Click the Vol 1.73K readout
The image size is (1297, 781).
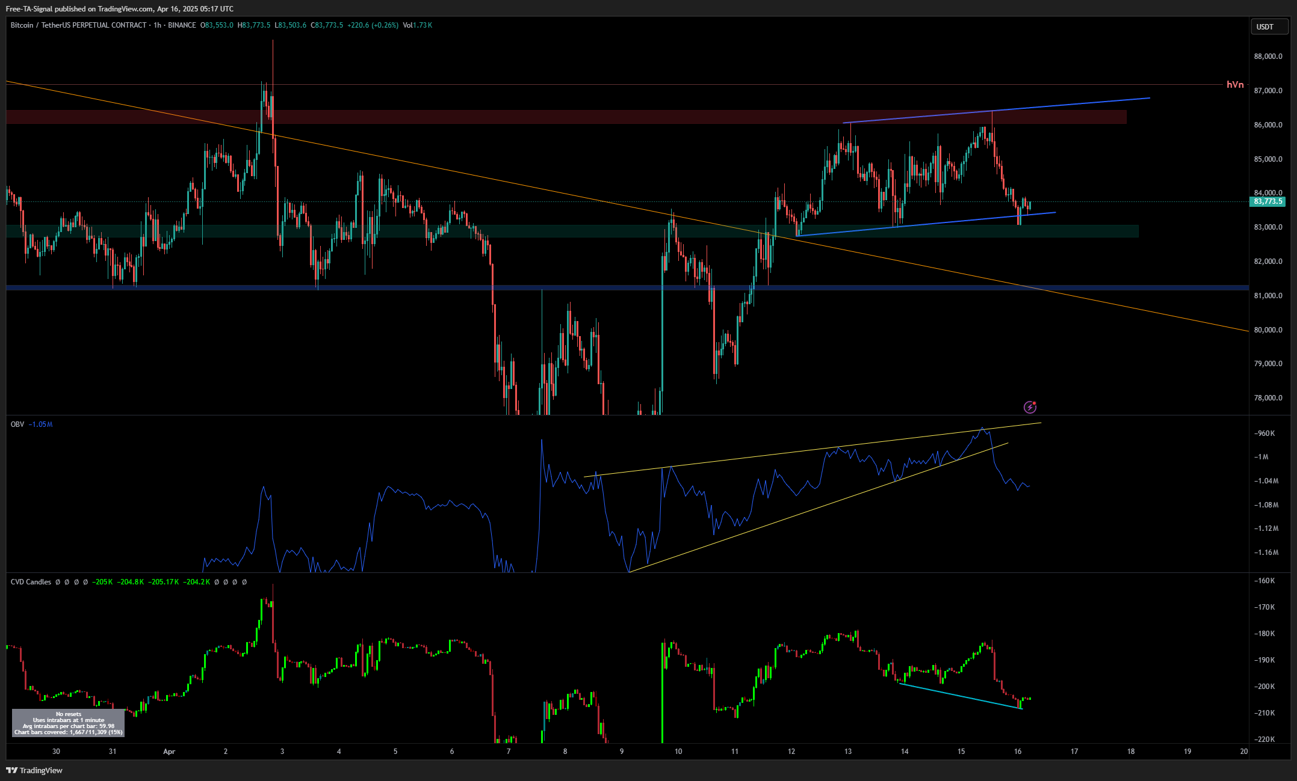tap(418, 25)
